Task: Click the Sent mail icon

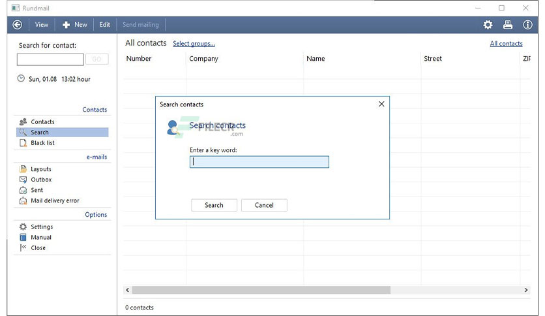Action: point(23,190)
